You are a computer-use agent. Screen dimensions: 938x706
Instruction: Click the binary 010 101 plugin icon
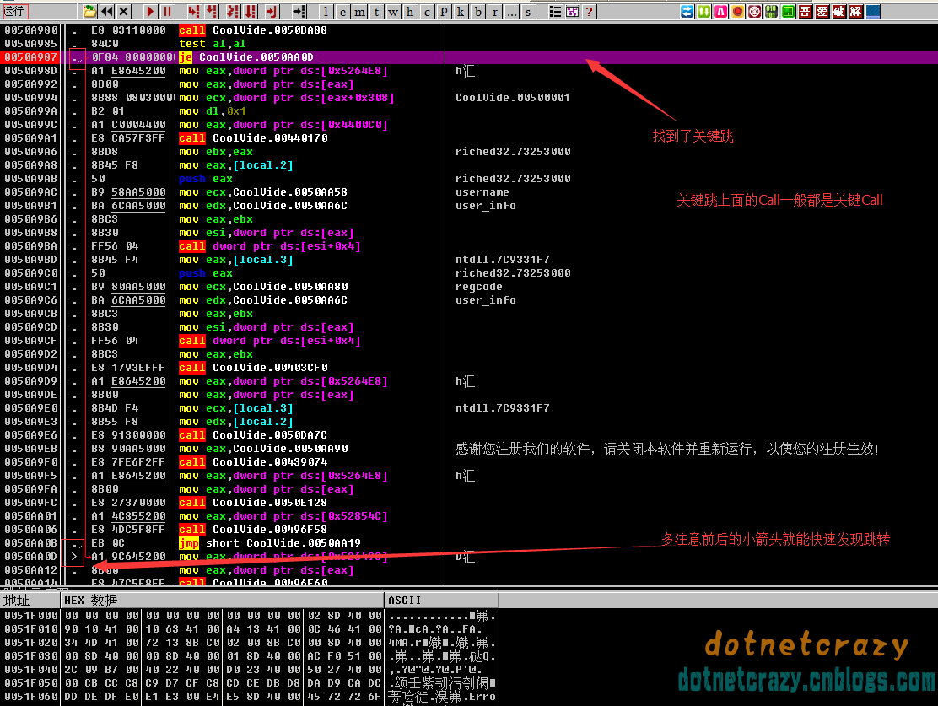pos(772,11)
